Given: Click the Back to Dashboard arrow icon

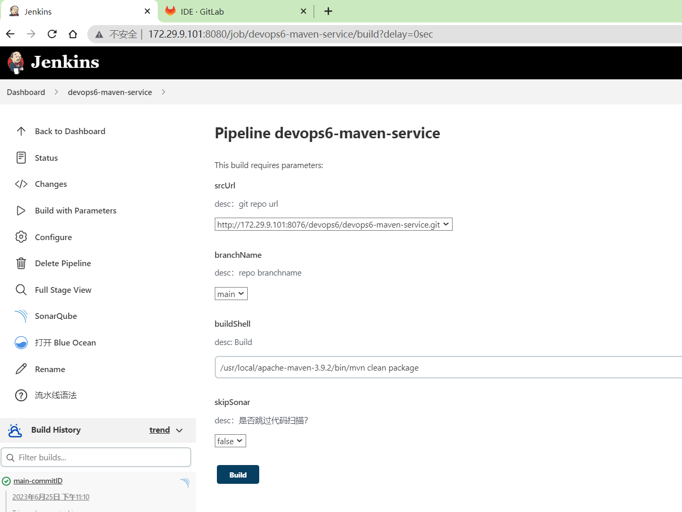Looking at the screenshot, I should 21,131.
